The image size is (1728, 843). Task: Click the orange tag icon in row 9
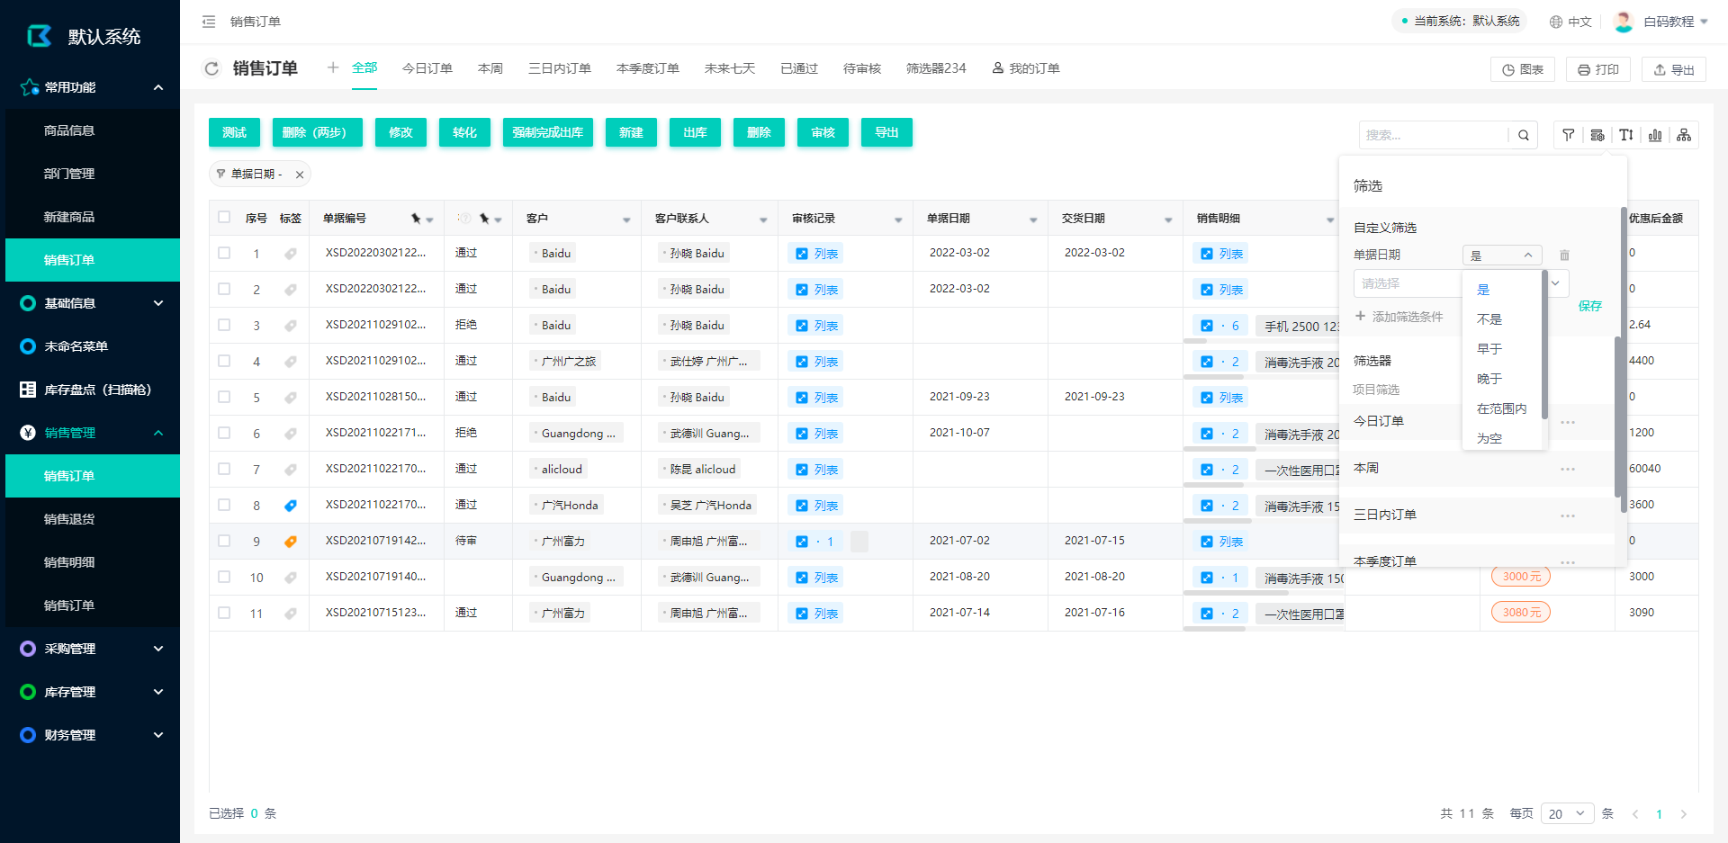(291, 542)
